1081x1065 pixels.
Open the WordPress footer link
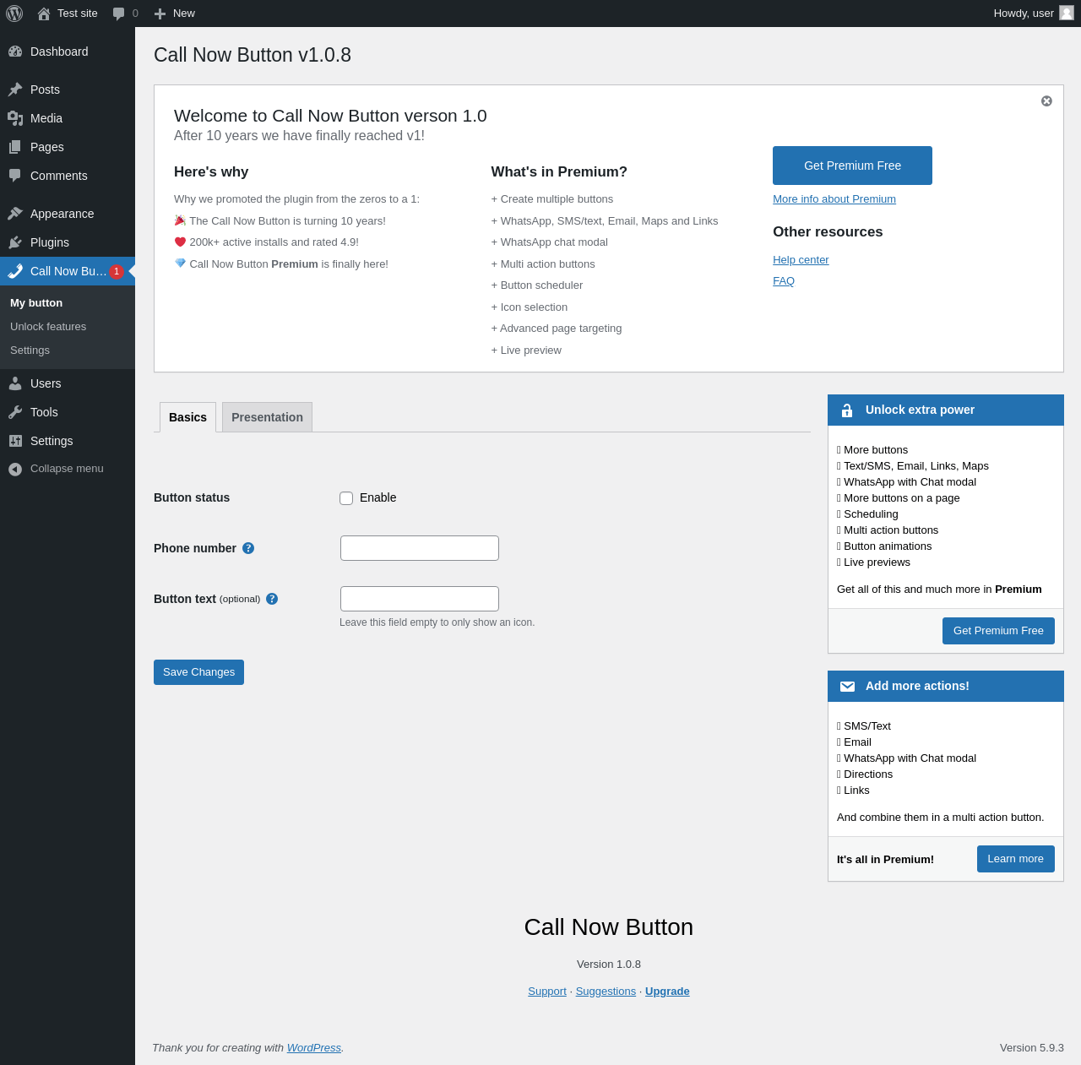pyautogui.click(x=314, y=1048)
